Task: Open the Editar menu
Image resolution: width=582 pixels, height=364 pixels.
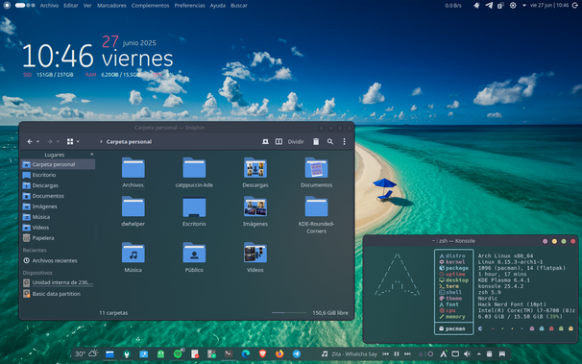Action: (70, 6)
